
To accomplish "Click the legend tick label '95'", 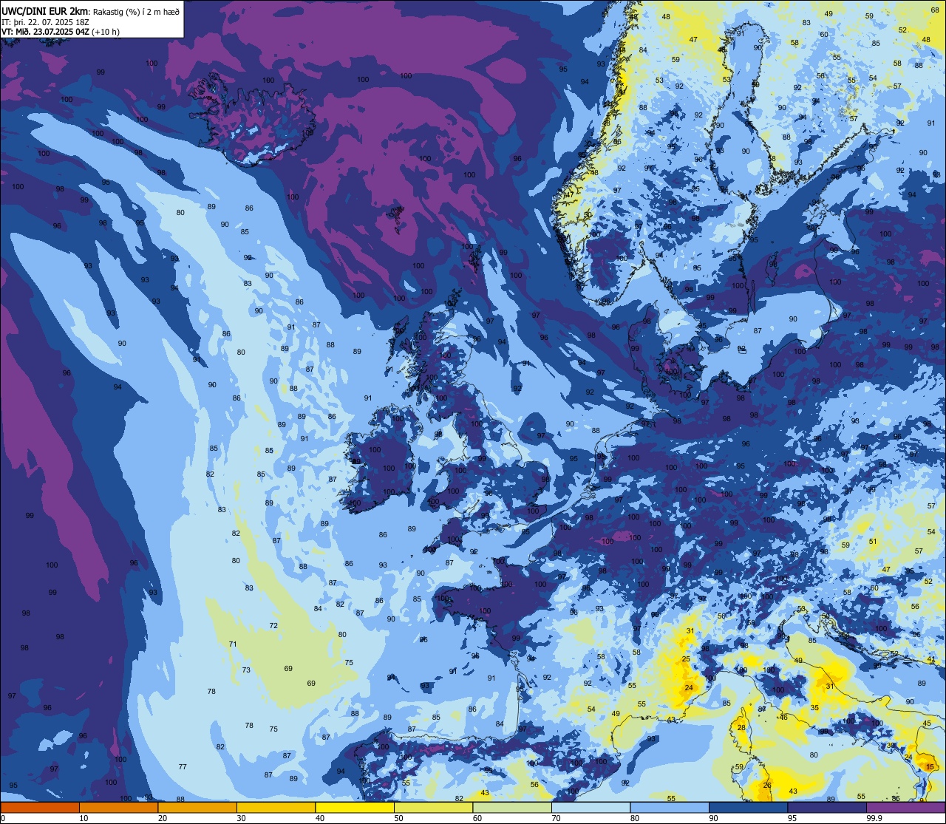I will click(x=792, y=818).
